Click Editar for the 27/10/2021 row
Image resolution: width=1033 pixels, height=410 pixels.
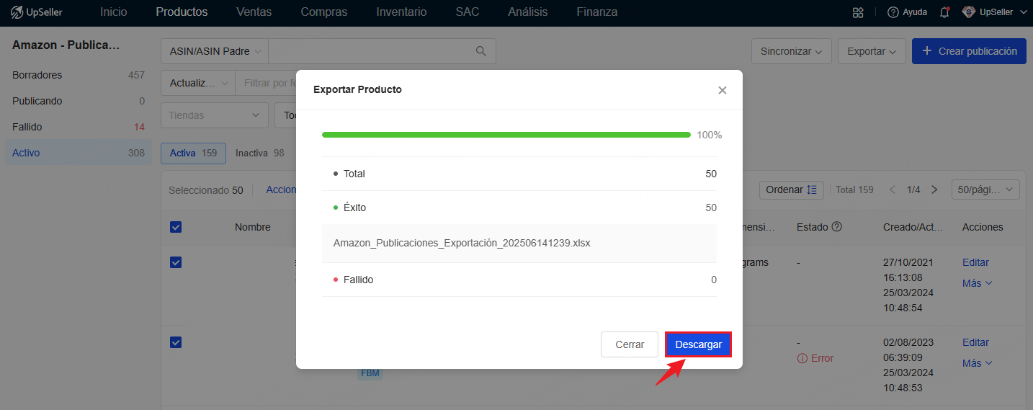[975, 262]
